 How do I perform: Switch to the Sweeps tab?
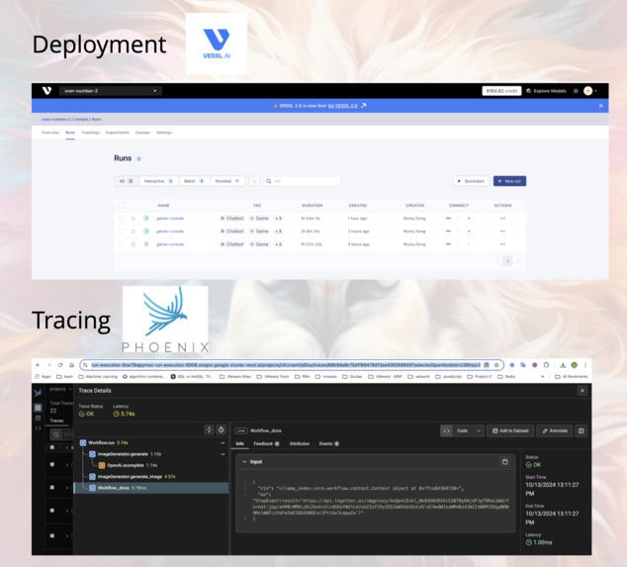(142, 133)
